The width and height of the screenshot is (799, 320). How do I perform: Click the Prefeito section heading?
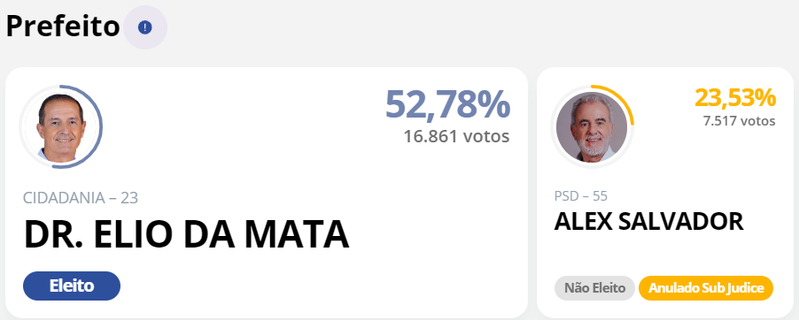click(x=63, y=27)
